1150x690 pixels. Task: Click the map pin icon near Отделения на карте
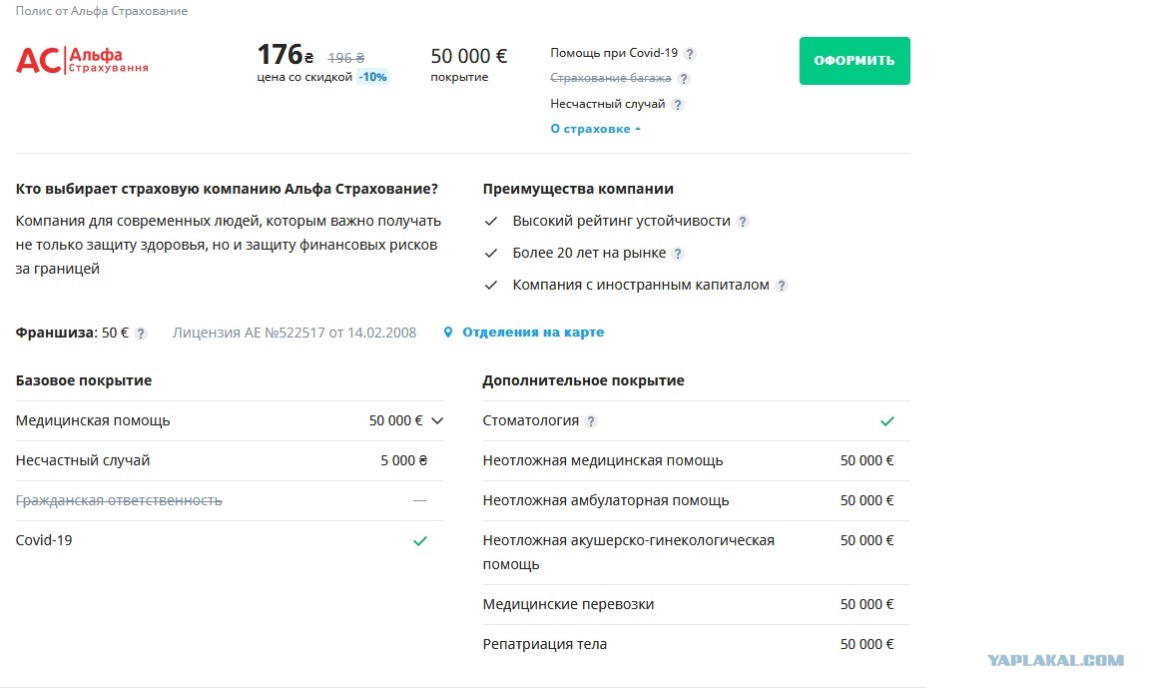coord(448,333)
